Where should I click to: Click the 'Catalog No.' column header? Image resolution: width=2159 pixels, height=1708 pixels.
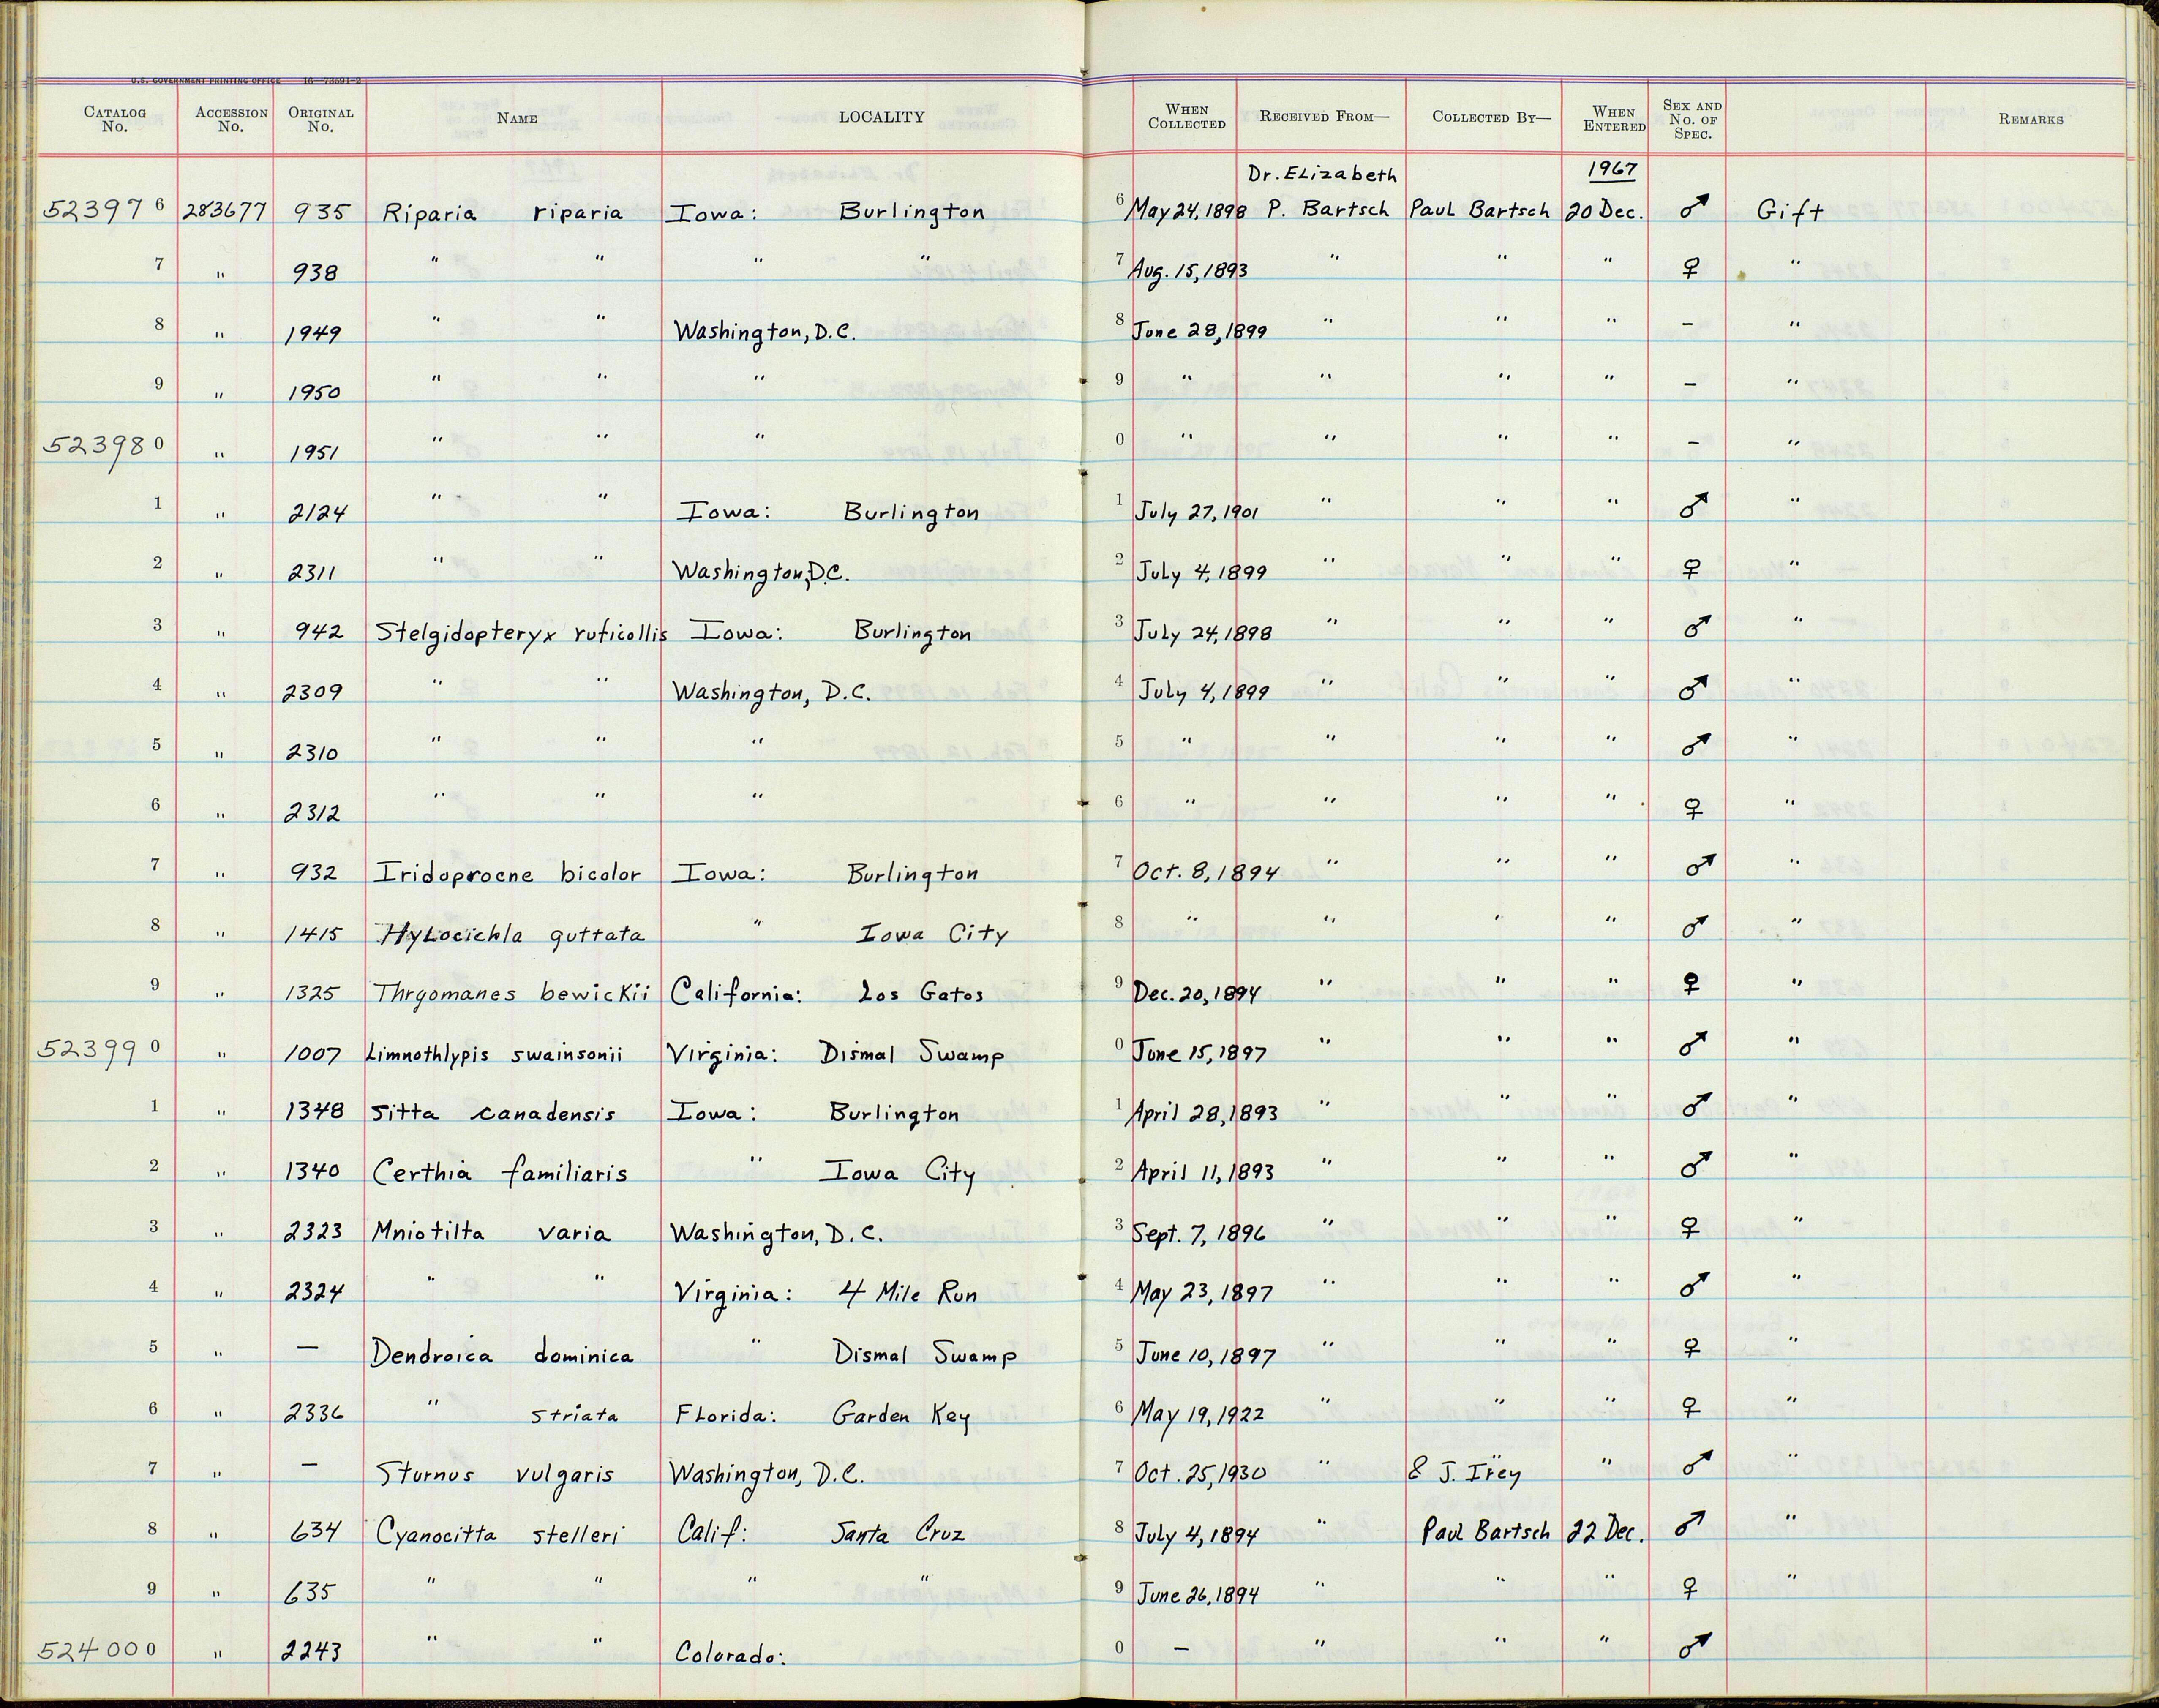click(x=114, y=120)
